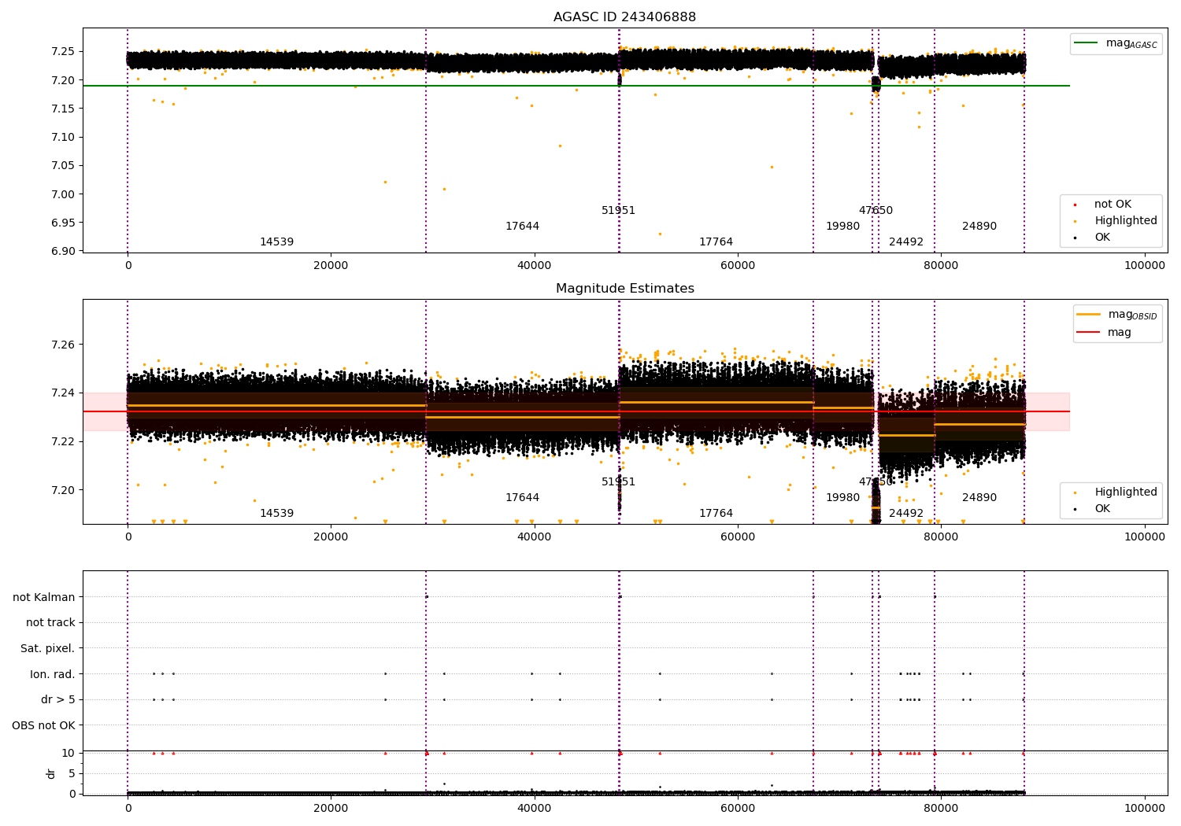Click the 7.25 y-axis tick label
The image size is (1181, 826).
pos(64,52)
